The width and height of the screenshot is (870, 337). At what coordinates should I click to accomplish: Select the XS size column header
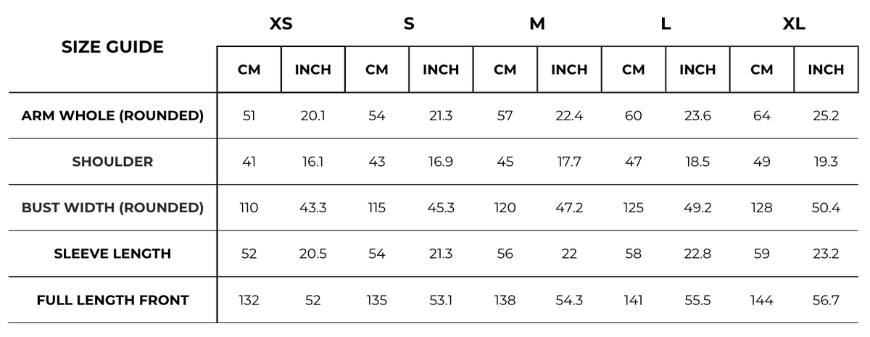point(281,23)
